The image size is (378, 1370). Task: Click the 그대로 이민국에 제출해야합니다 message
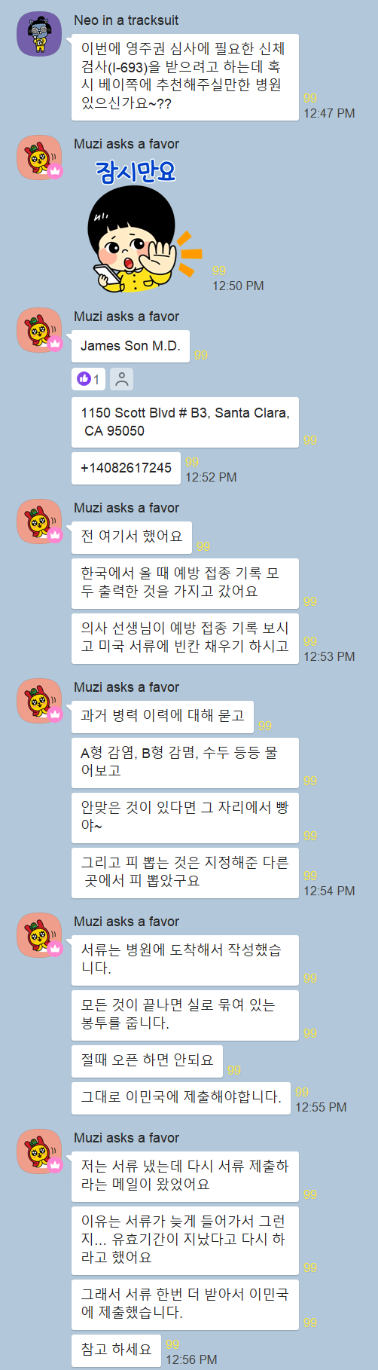point(181,1097)
